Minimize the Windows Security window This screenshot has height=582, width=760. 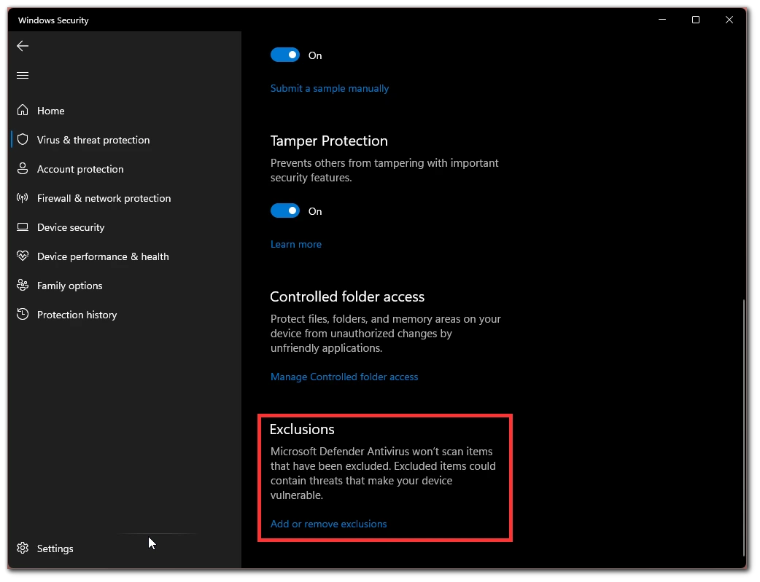662,20
